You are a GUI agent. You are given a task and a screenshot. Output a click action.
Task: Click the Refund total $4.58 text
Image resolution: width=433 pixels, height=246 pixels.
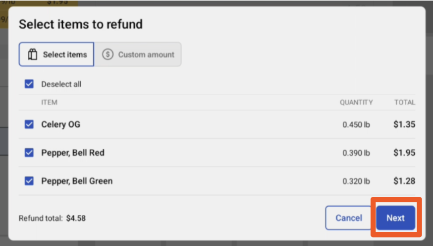point(52,218)
